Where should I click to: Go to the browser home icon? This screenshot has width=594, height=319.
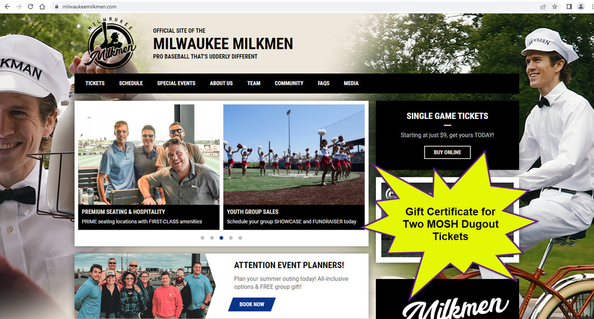tap(42, 6)
